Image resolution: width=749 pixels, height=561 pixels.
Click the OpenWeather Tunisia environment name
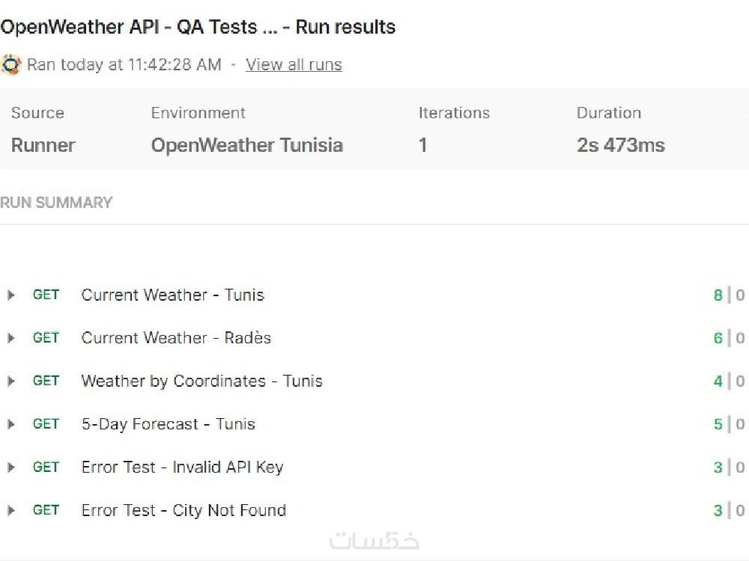coord(246,145)
